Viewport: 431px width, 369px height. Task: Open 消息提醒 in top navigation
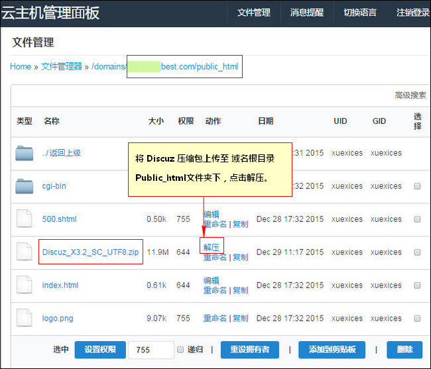307,13
